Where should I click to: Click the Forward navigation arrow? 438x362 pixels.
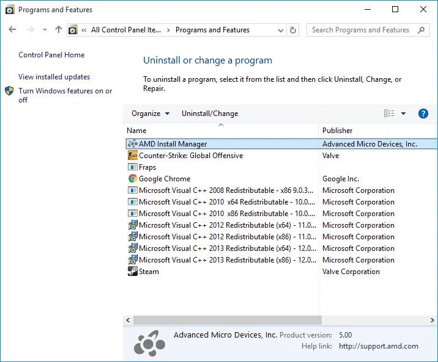click(30, 29)
